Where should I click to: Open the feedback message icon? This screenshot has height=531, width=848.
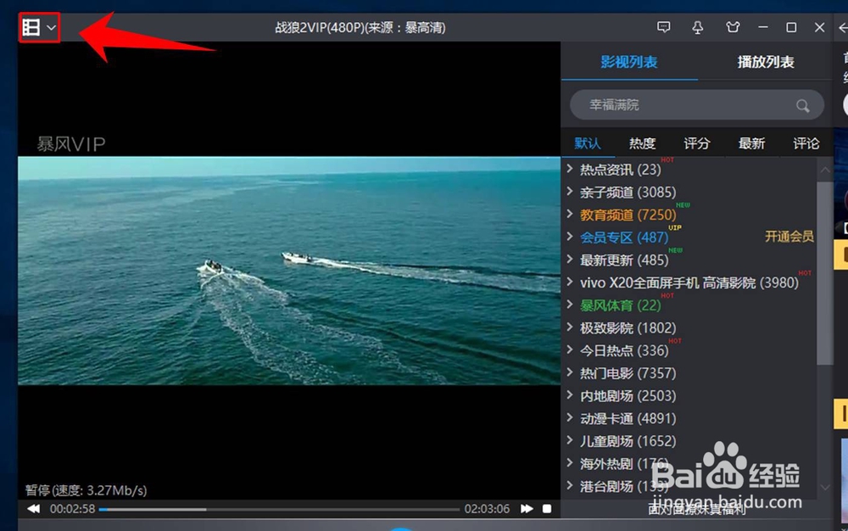(x=664, y=27)
